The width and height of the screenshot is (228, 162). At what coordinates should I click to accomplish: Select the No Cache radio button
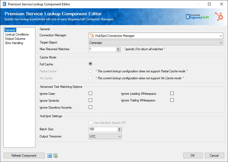[x=91, y=78]
